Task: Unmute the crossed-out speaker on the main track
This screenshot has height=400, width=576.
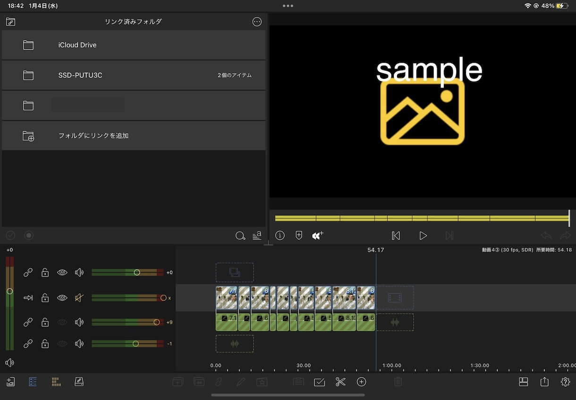Action: pyautogui.click(x=79, y=298)
